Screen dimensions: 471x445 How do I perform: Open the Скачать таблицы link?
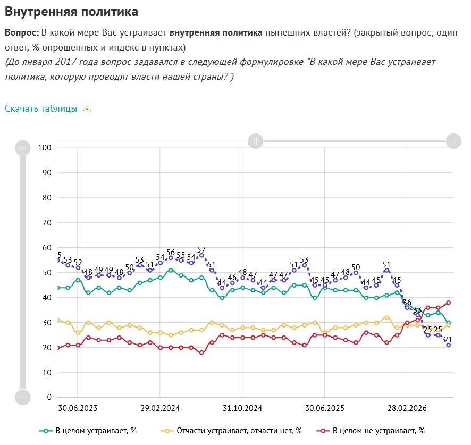[41, 108]
